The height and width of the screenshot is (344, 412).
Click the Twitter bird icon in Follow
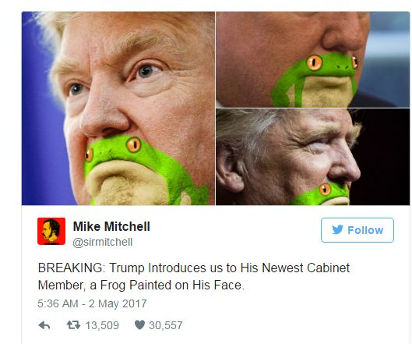(337, 230)
